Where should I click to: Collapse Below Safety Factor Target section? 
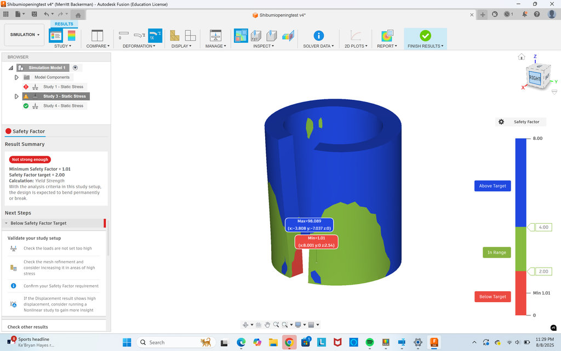(x=7, y=223)
